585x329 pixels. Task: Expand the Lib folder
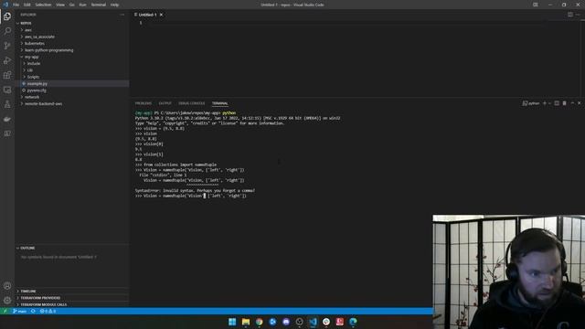pyautogui.click(x=30, y=70)
